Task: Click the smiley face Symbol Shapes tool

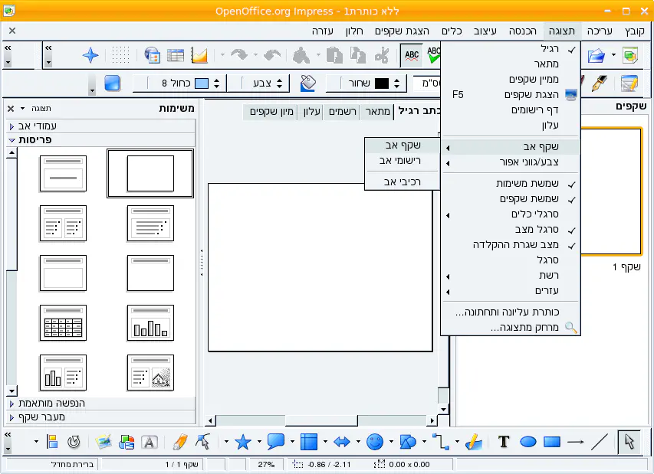Action: (x=375, y=442)
